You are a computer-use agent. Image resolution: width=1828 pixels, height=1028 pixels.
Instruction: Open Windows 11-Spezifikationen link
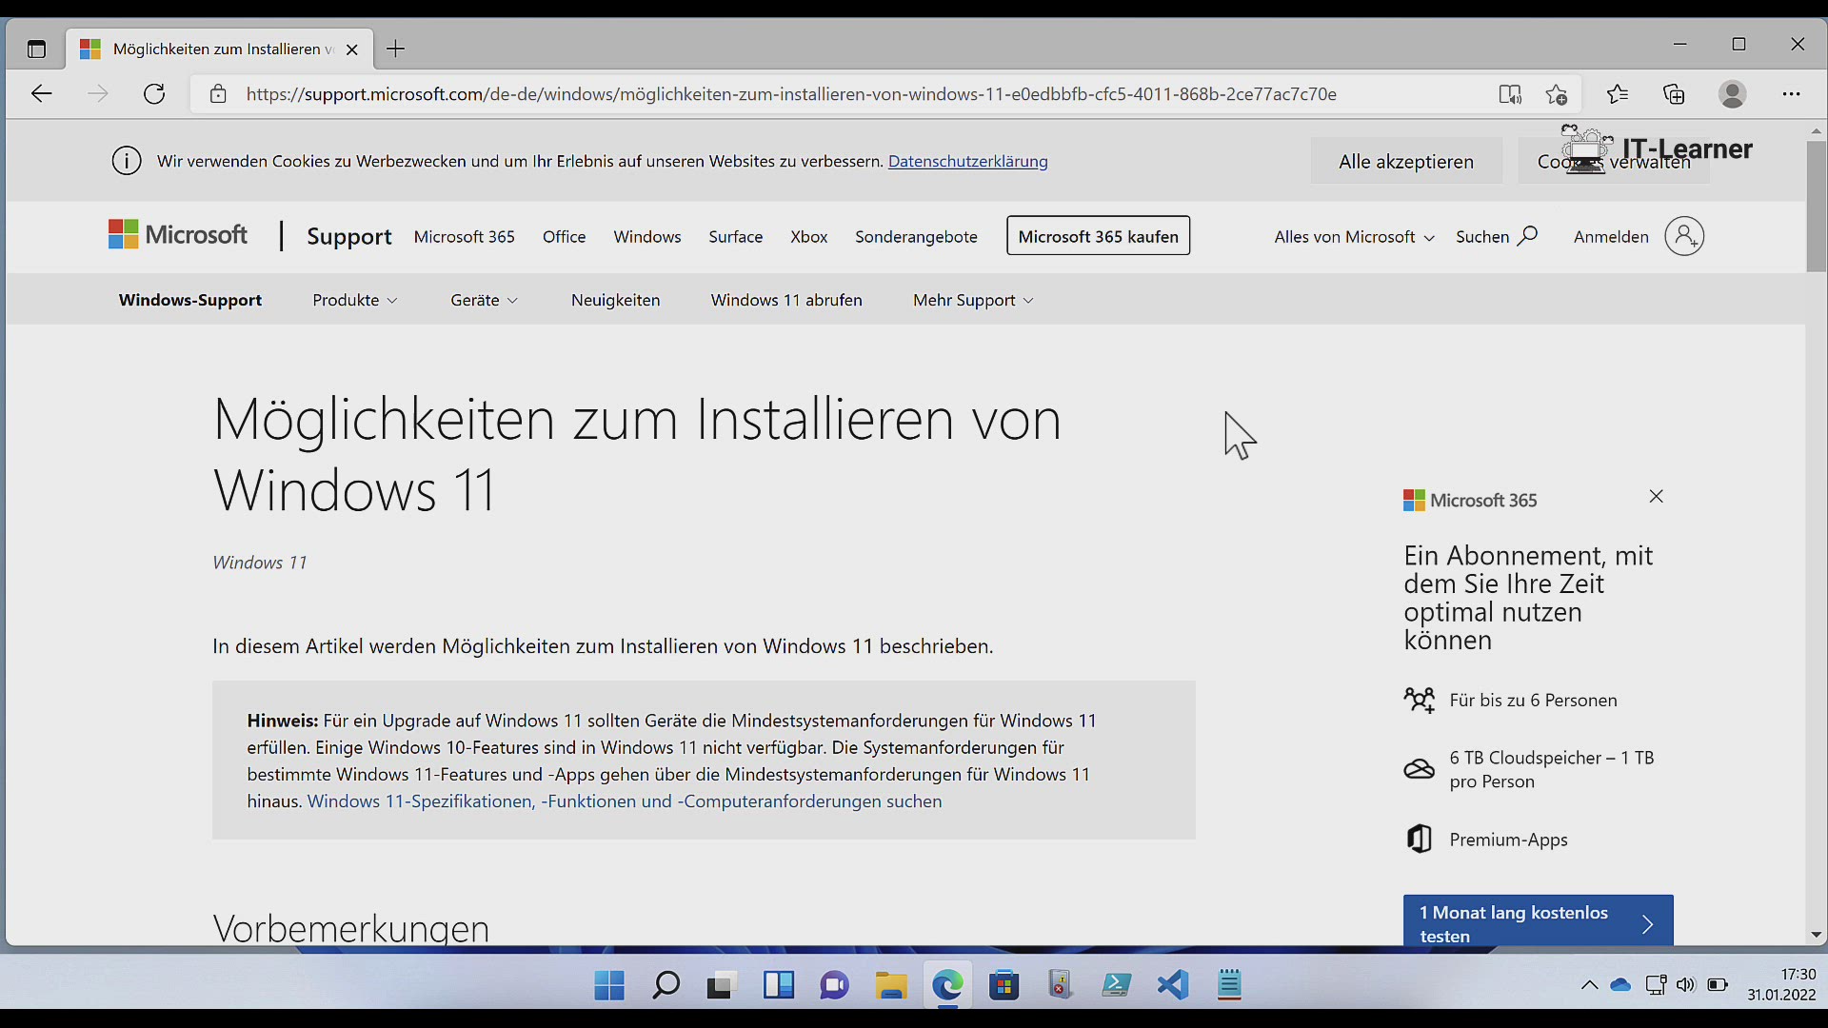click(625, 801)
